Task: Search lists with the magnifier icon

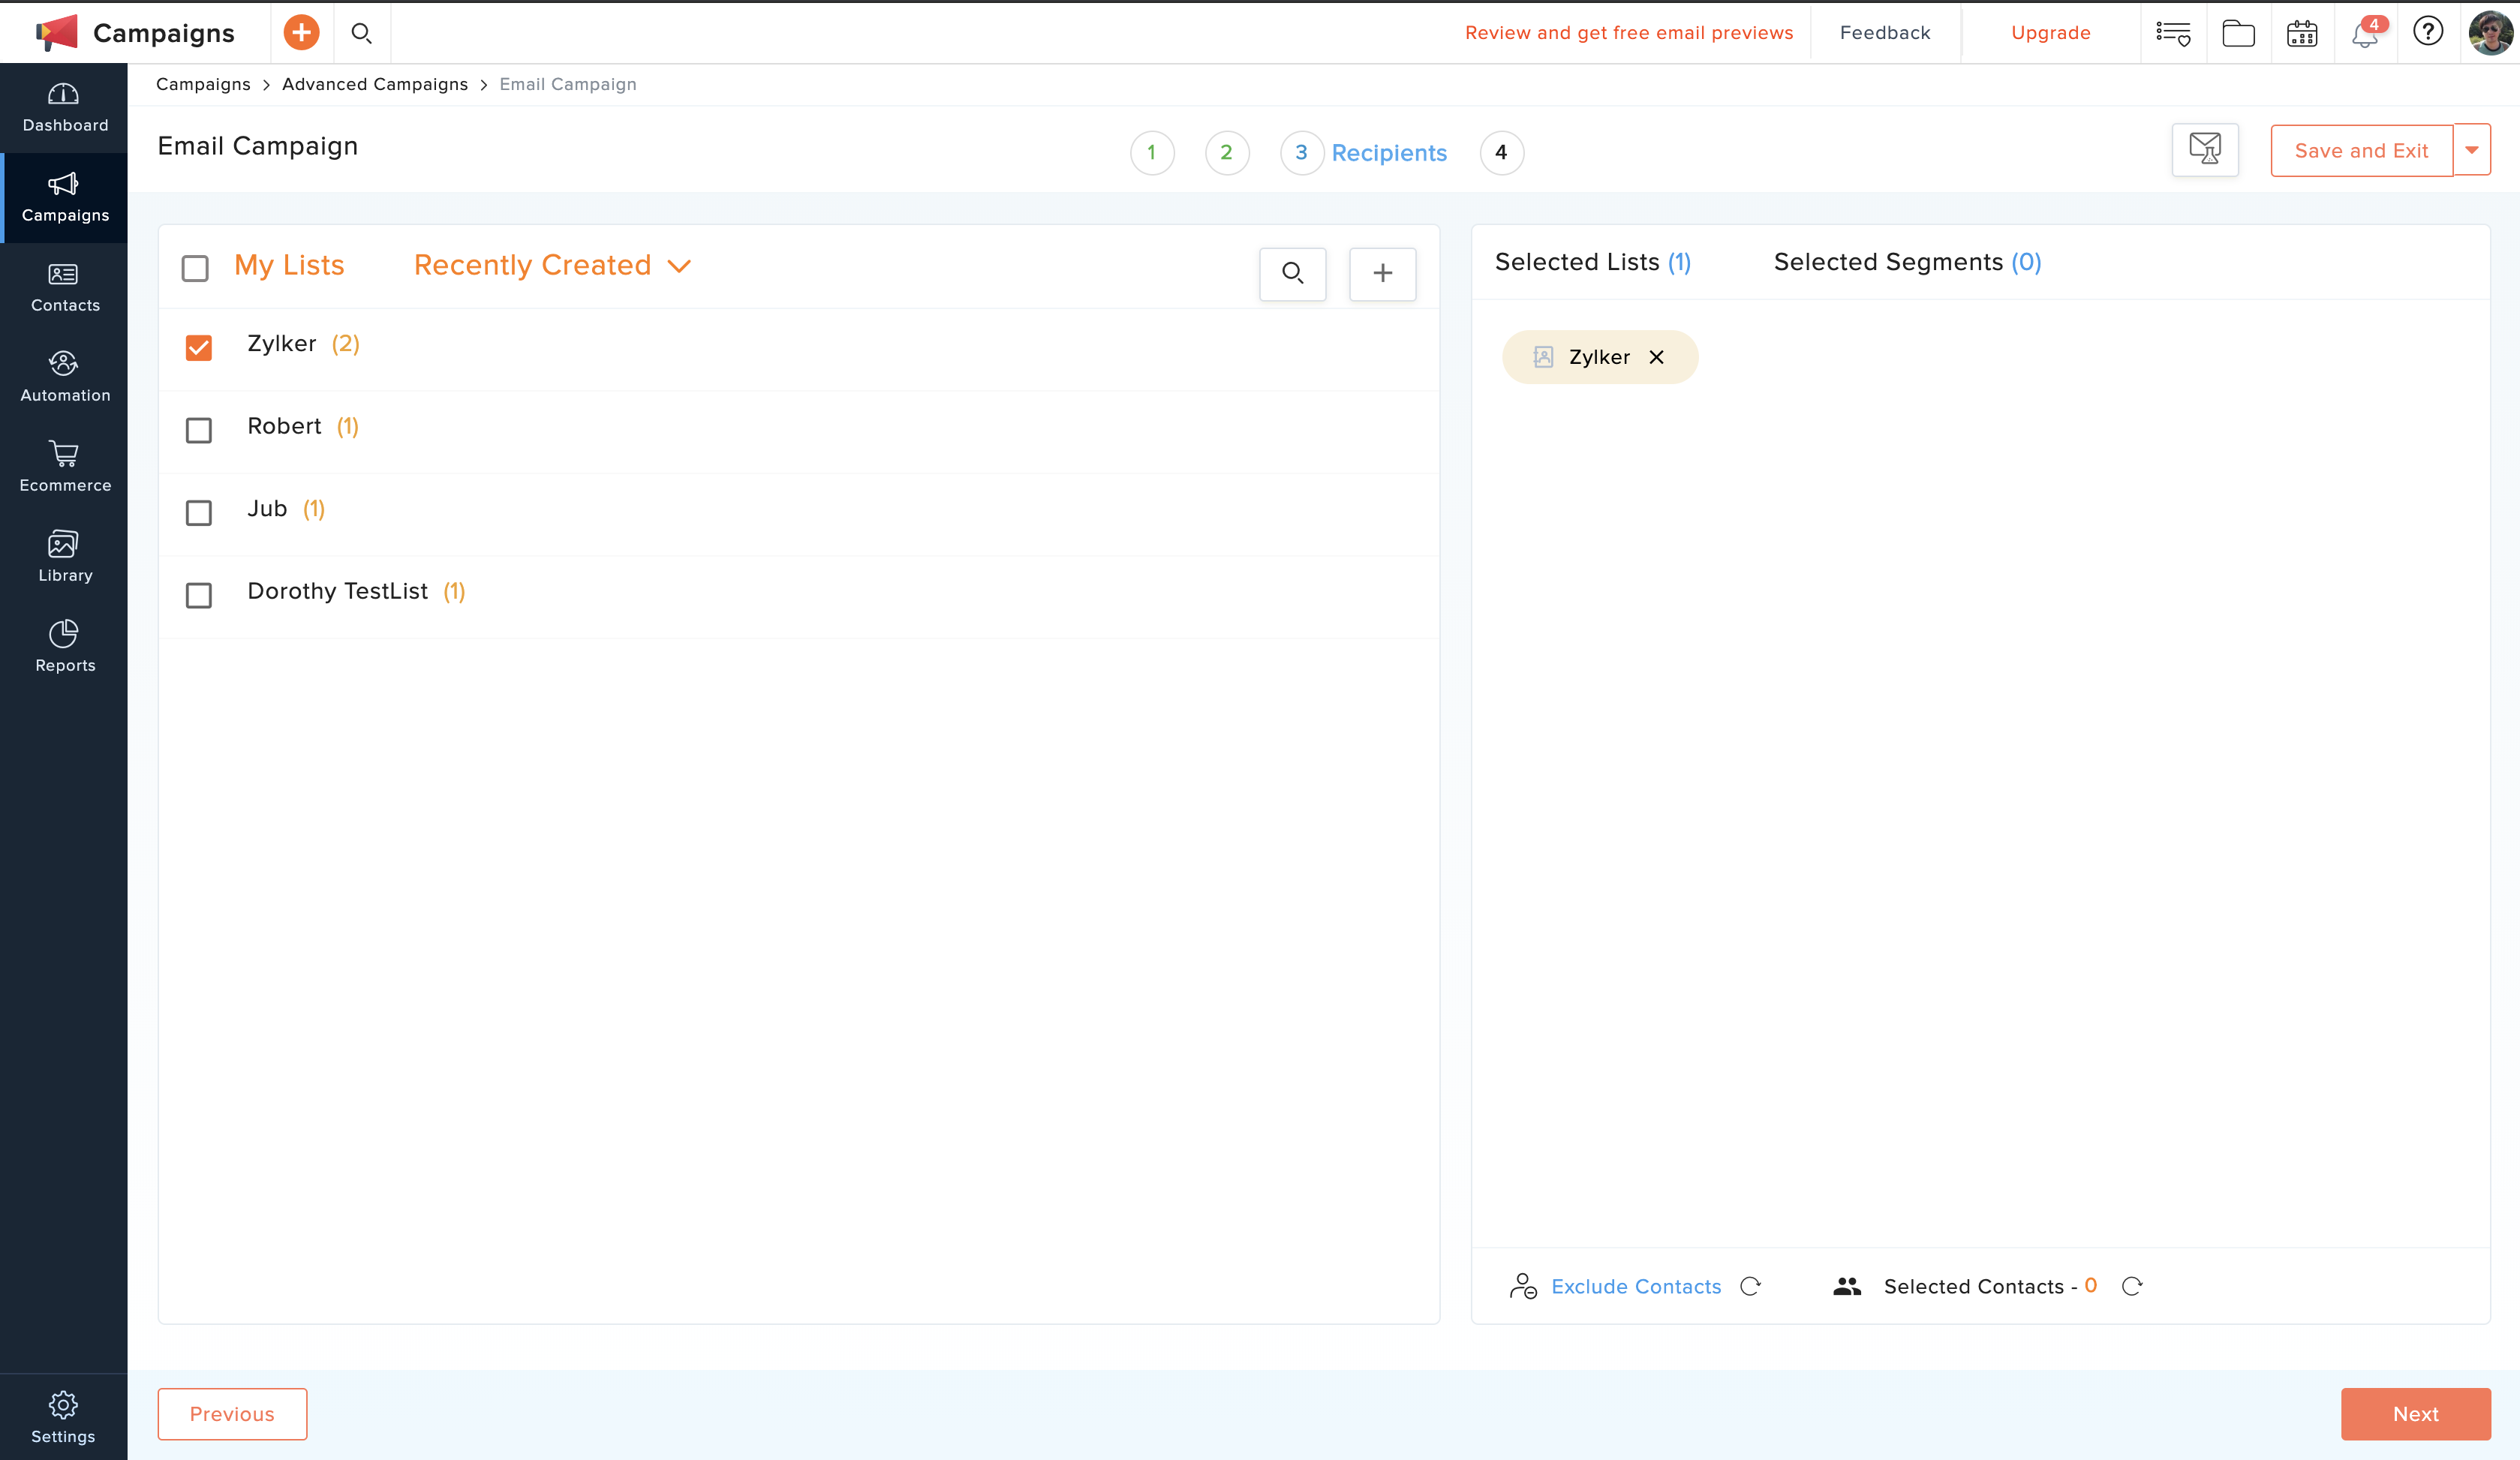Action: (x=1292, y=273)
